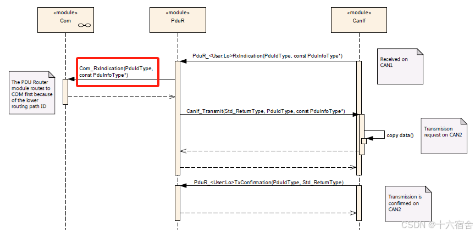Select the 'Received on CAN1' note
Viewport: 475px width, 233px height.
[x=400, y=66]
